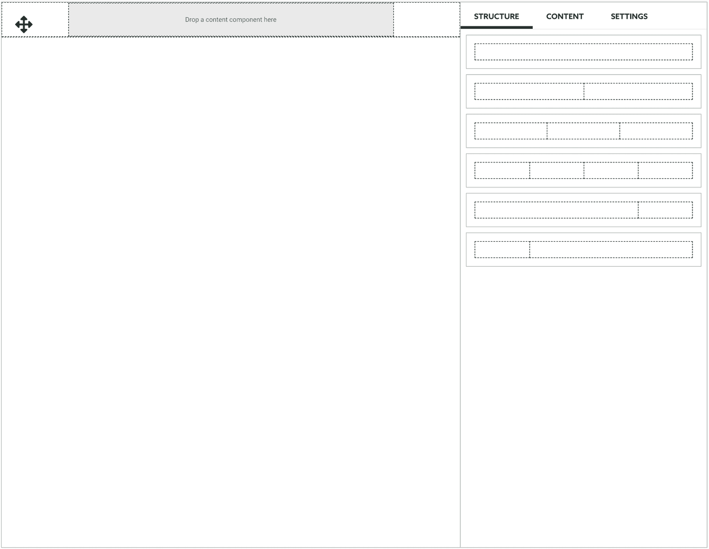Choose the wide-left narrow-right structure layout
709x549 pixels.
pos(583,210)
